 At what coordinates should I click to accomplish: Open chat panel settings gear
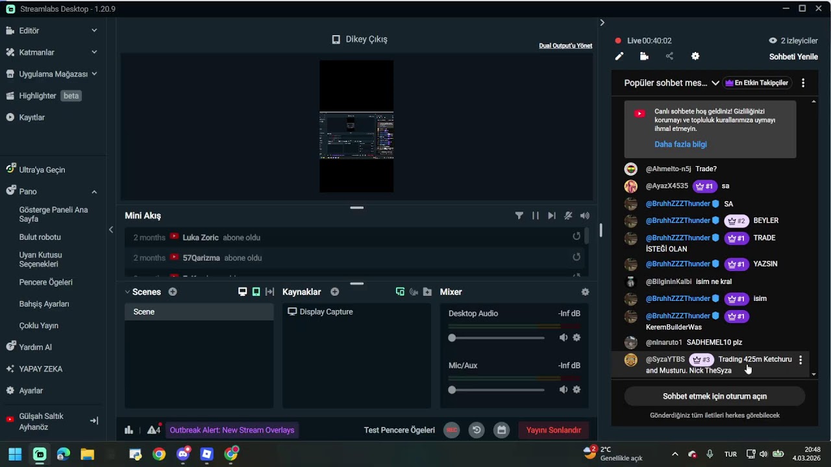tap(695, 56)
